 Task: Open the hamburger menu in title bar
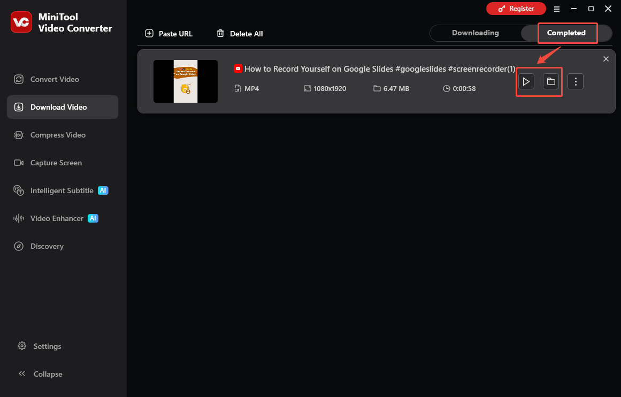click(556, 9)
